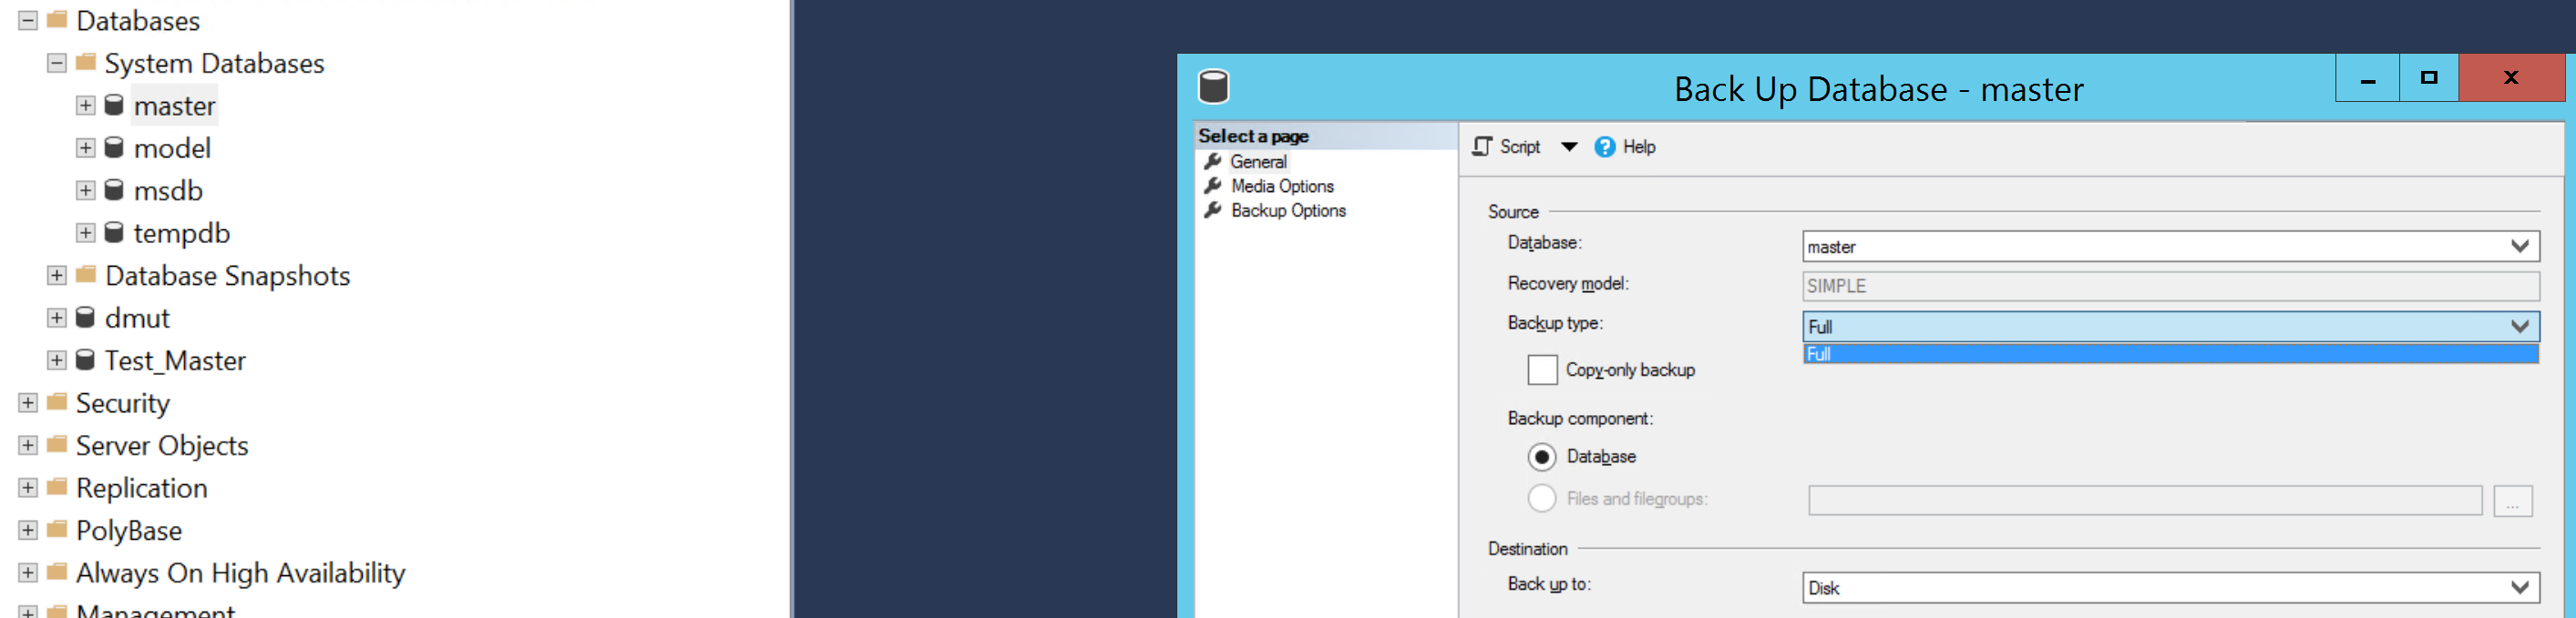This screenshot has height=618, width=2576.
Task: Click the Files and filegroups text field
Action: click(x=2144, y=501)
